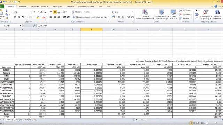The height and width of the screenshot is (125, 223).
Task: Click the Clear eraser icon
Action: pyautogui.click(x=197, y=18)
